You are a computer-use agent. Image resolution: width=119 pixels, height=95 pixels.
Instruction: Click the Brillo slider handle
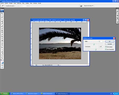click(94, 44)
